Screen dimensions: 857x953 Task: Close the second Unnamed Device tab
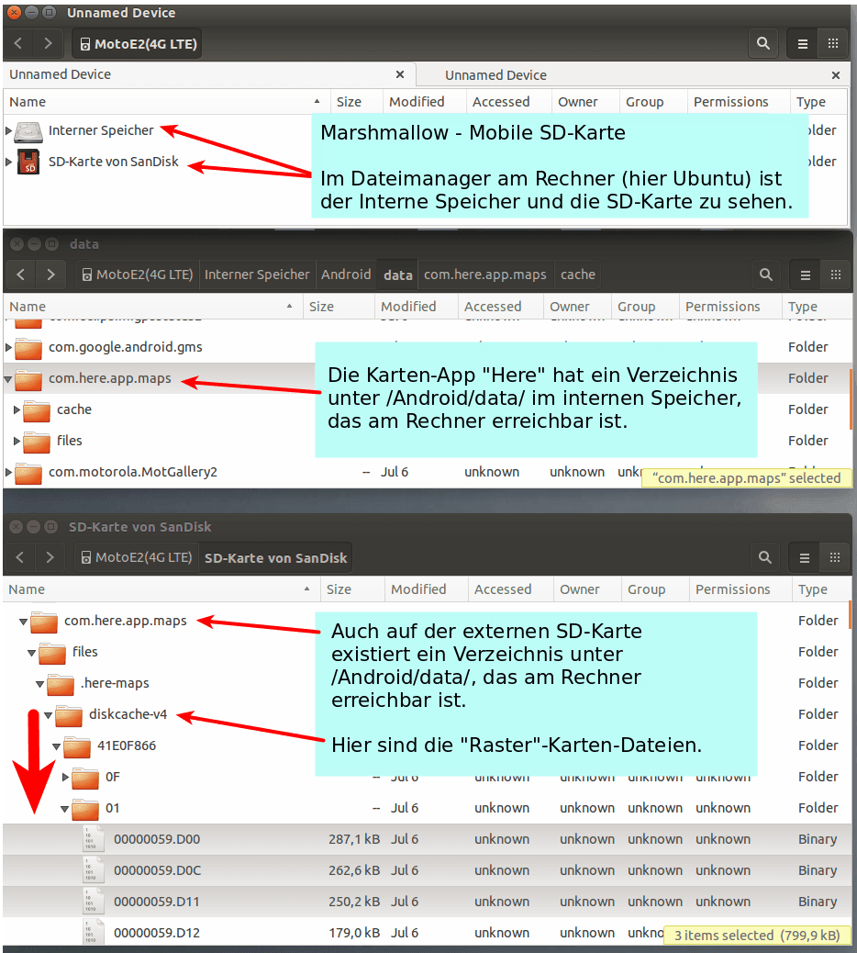click(x=836, y=74)
